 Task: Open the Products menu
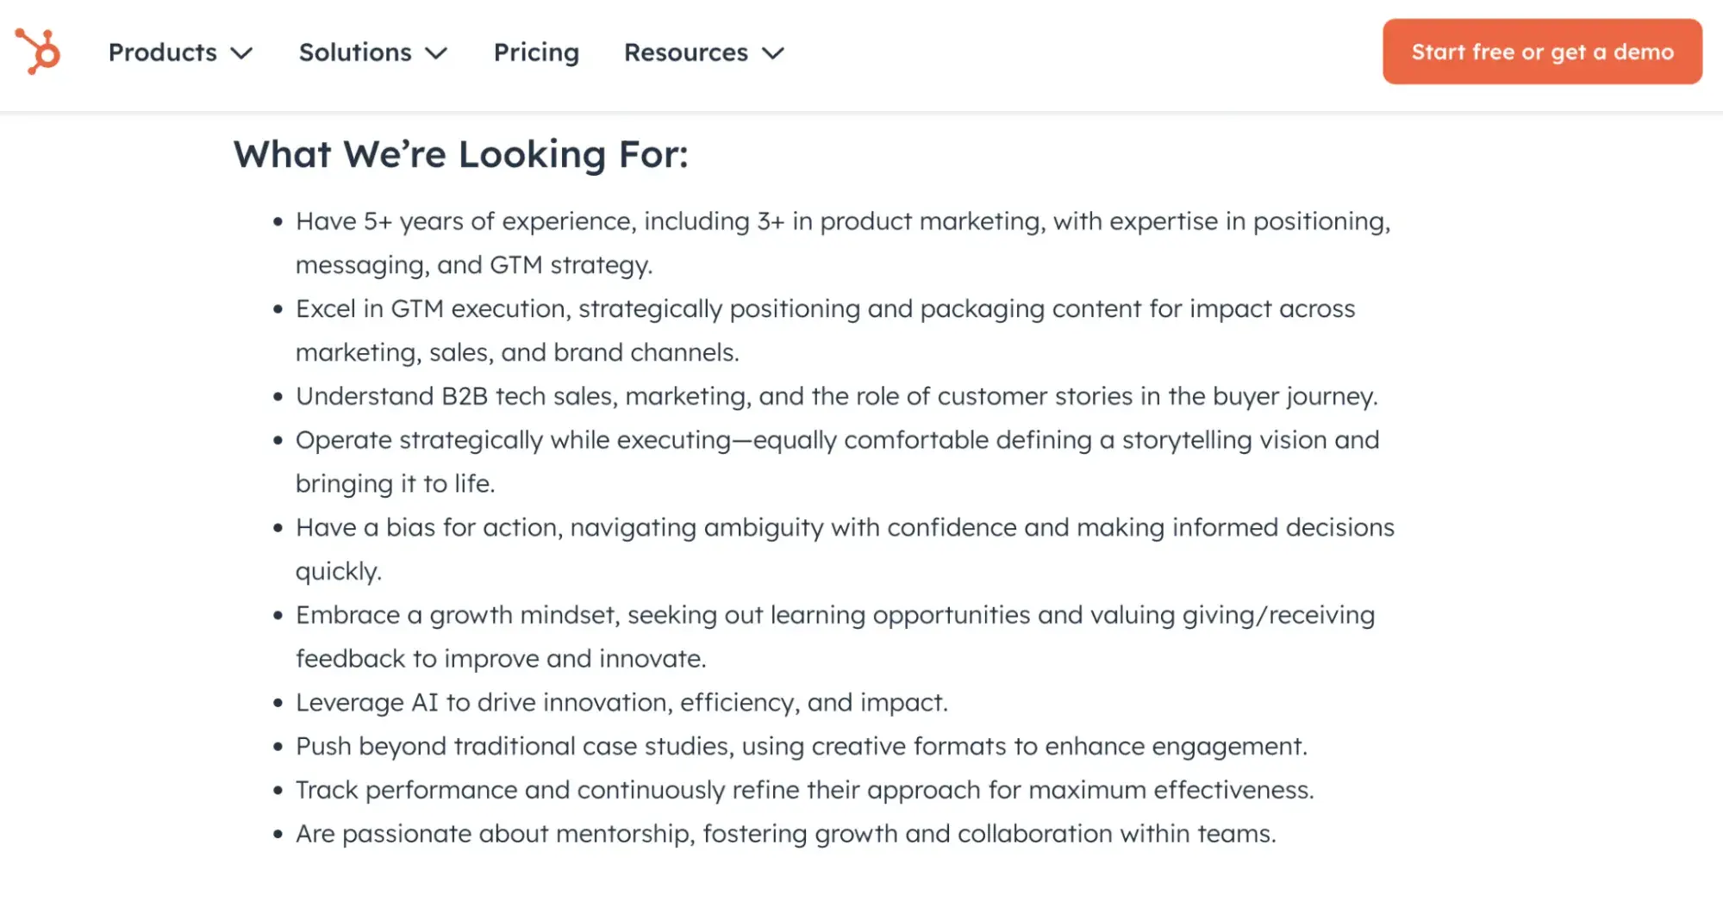click(162, 53)
